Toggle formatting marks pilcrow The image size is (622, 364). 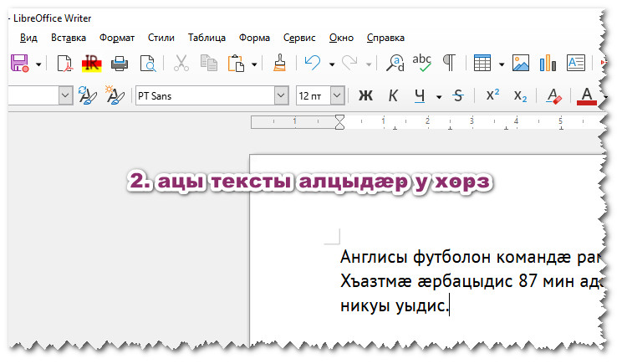click(x=450, y=63)
